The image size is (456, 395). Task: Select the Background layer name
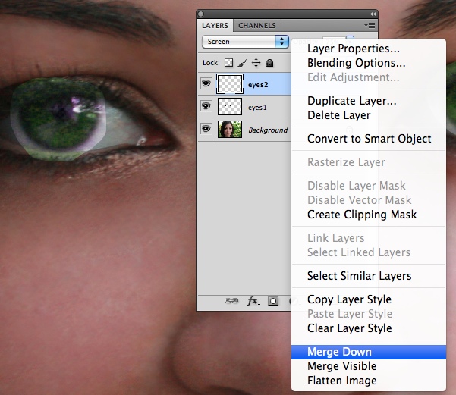pos(268,130)
